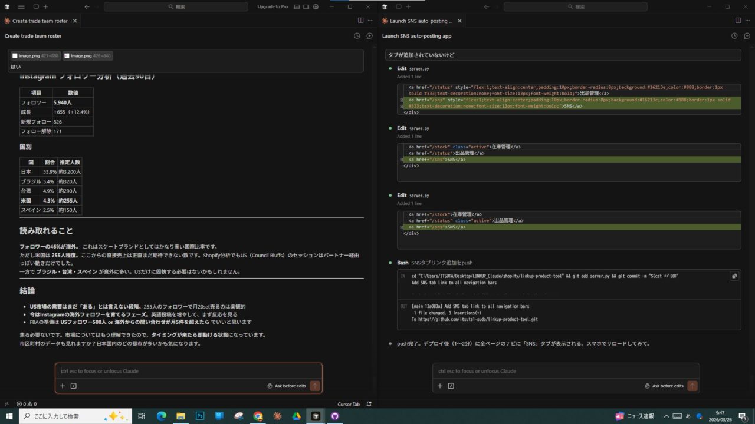The height and width of the screenshot is (424, 755).
Task: Toggle 'Cursor Tab' in the status bar
Action: tap(348, 404)
